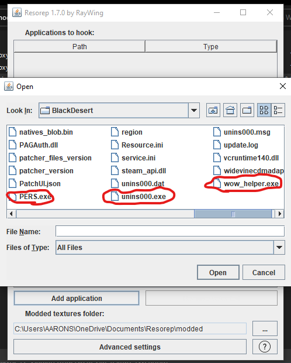This screenshot has height=363, width=291.
Task: Click into the File Name input field
Action: point(170,231)
